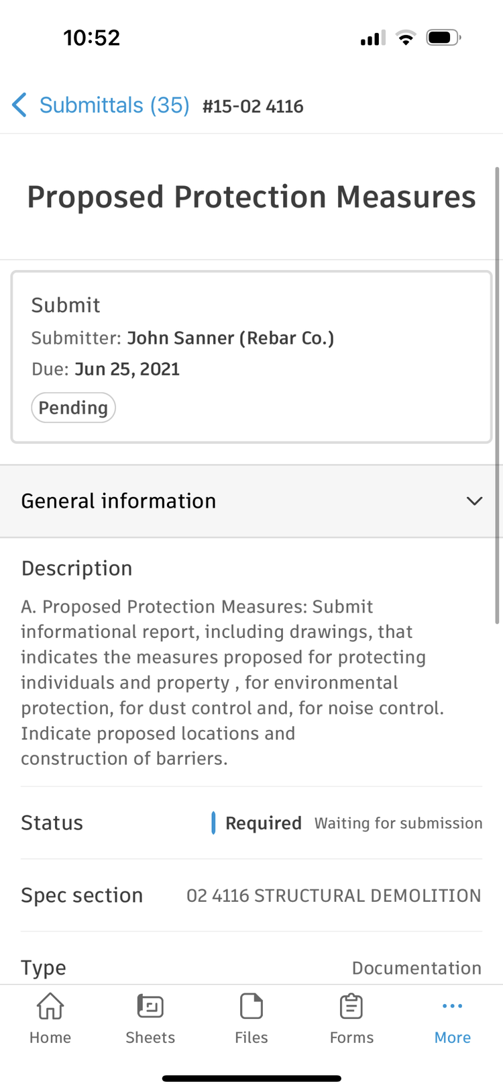Open the Sheets icon in bottom bar
Image resolution: width=503 pixels, height=1092 pixels.
point(150,1007)
